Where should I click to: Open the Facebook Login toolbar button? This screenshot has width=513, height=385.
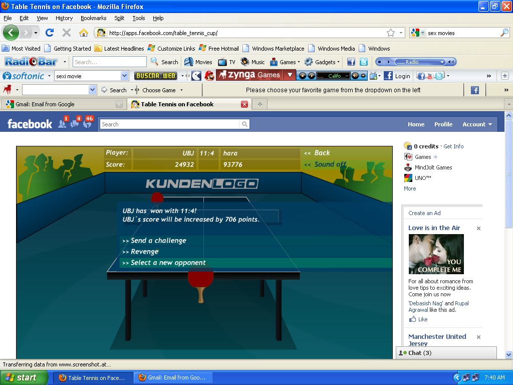tap(397, 76)
